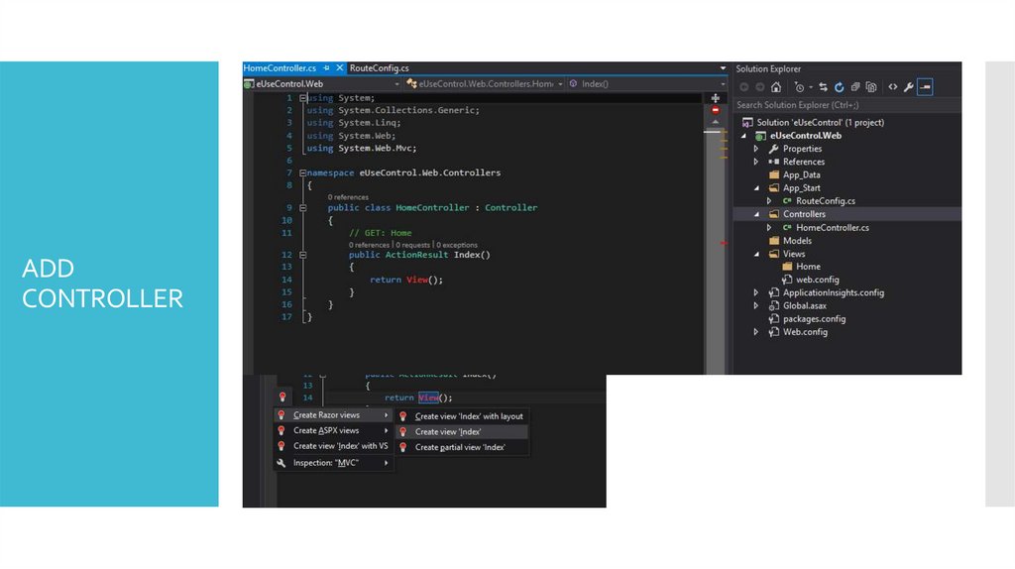Open the editor tab list dropdown arrow
The width and height of the screenshot is (1015, 569).
(723, 68)
